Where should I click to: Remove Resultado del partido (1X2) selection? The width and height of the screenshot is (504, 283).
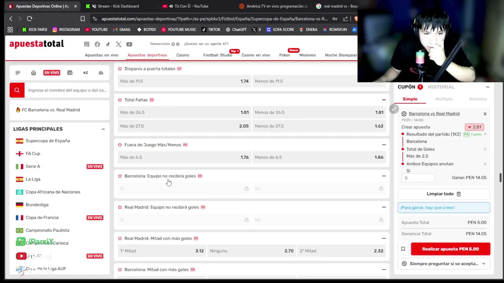tap(485, 134)
